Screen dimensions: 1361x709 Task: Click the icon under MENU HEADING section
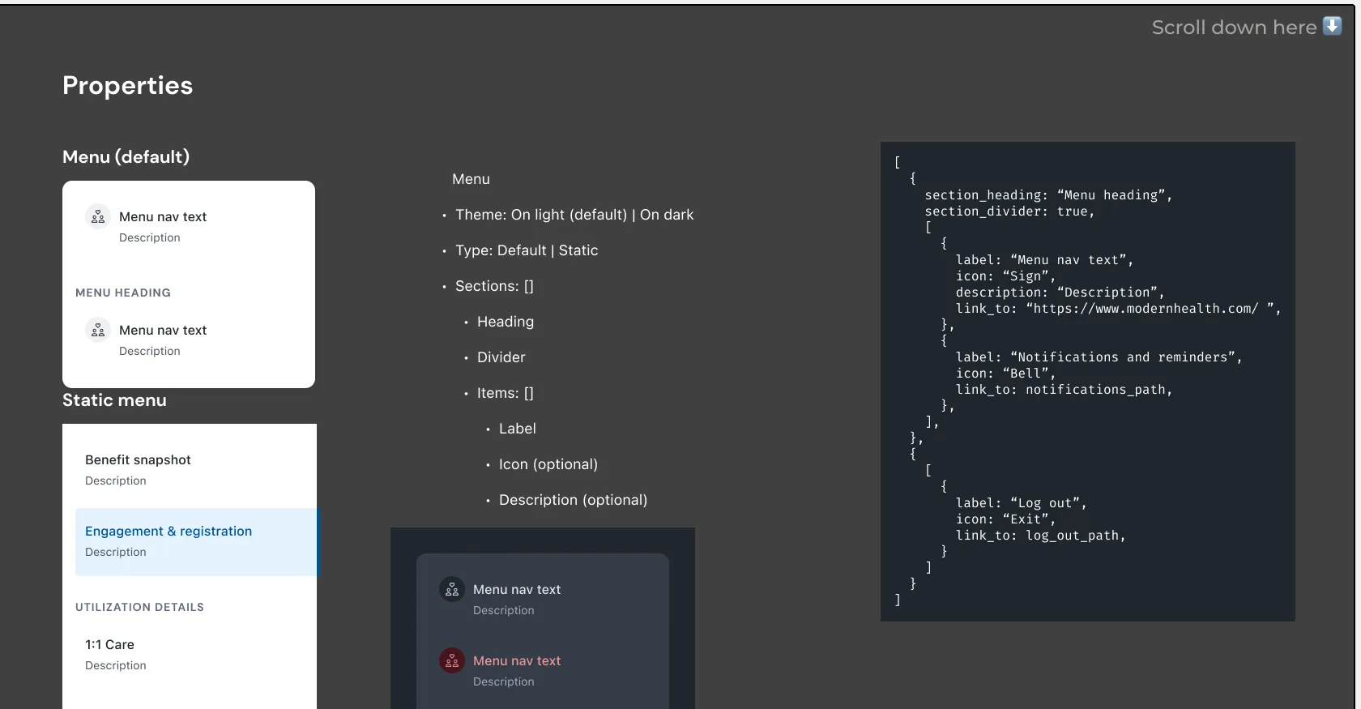click(x=98, y=330)
